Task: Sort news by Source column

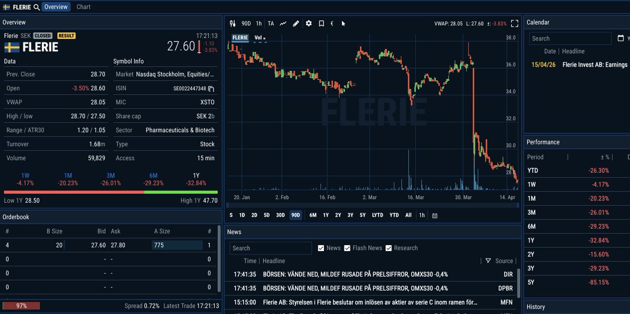Action: coord(504,261)
